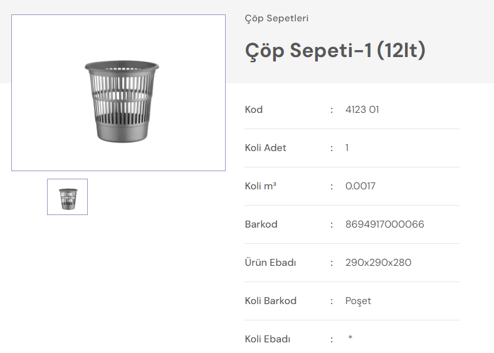The image size is (494, 353).
Task: Click the Çöp Sepeti-1 (12lt) product title
Action: tap(335, 50)
